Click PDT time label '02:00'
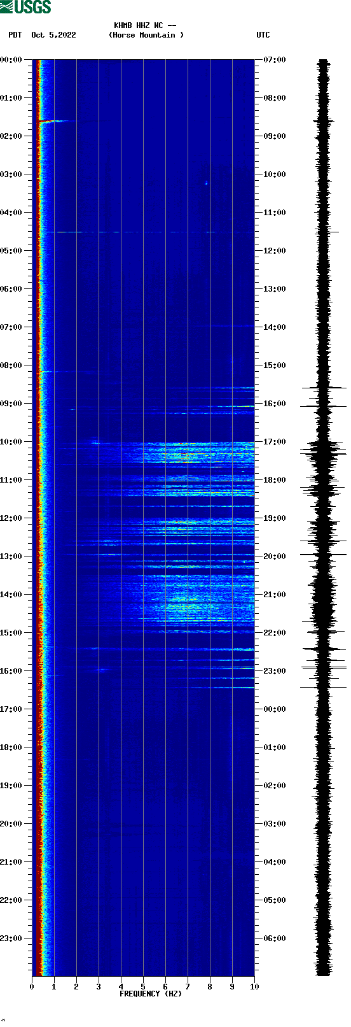 point(11,136)
